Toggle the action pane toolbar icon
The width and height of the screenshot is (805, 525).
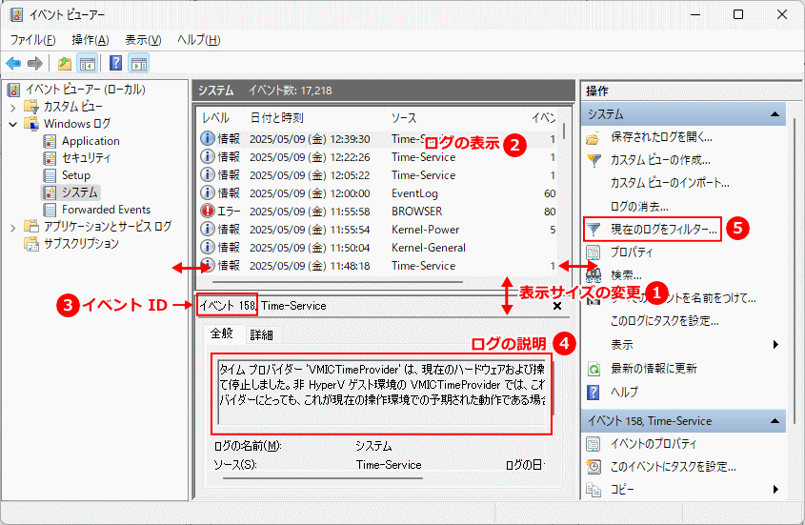coord(139,64)
